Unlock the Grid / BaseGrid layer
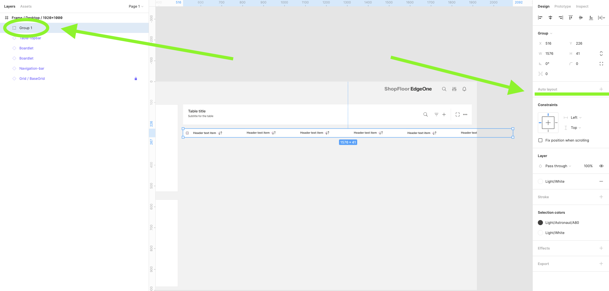Screen dimensions: 609x291 (x=136, y=79)
